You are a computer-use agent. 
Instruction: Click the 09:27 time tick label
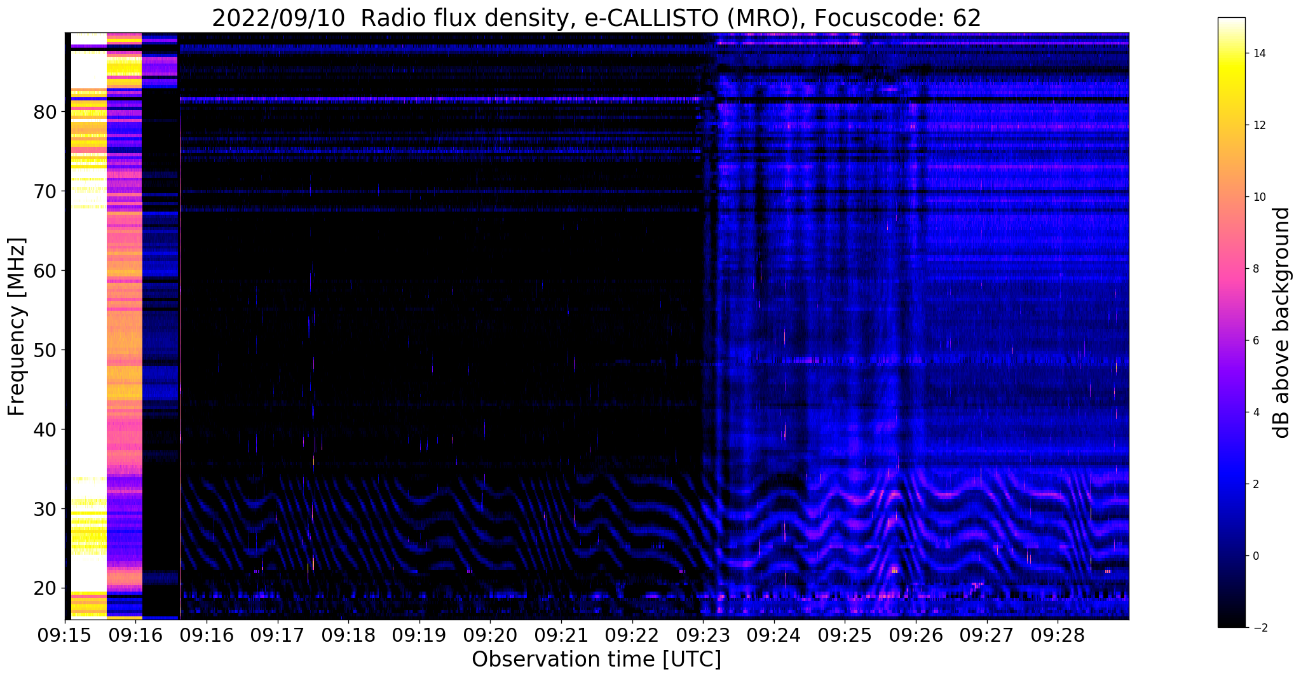click(x=986, y=635)
